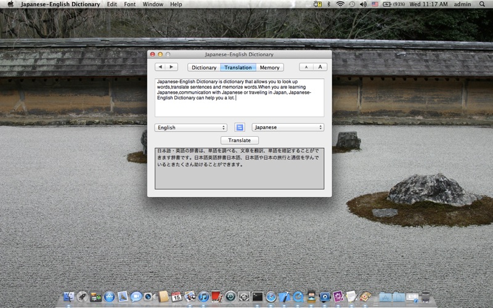Click the volume icon in menu bar
This screenshot has width=493, height=308.
[363, 4]
